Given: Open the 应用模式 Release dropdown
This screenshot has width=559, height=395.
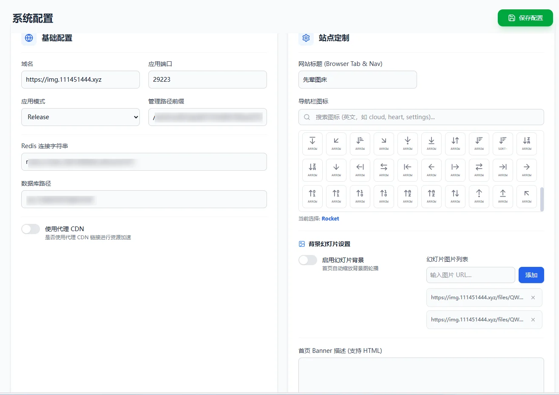Looking at the screenshot, I should pos(80,117).
